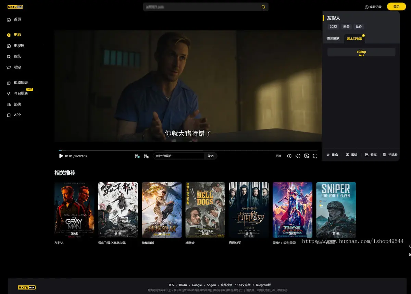Image resolution: width=411 pixels, height=294 pixels.
Task: Open the Baidu footer link
Action: click(x=183, y=285)
